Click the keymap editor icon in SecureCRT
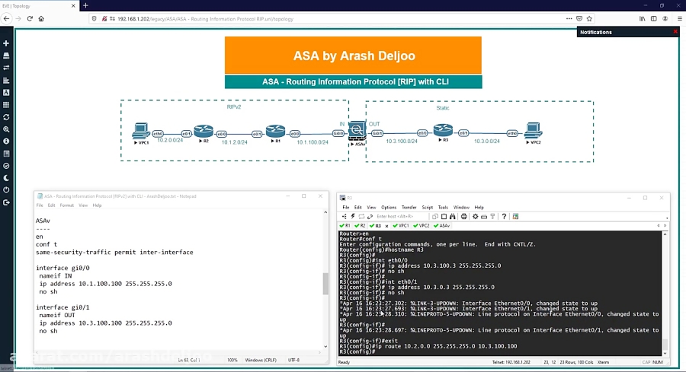 [x=484, y=217]
